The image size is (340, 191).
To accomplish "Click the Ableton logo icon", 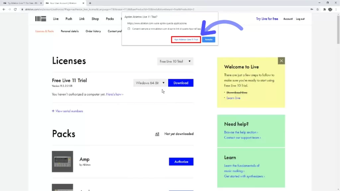I will [41, 19].
